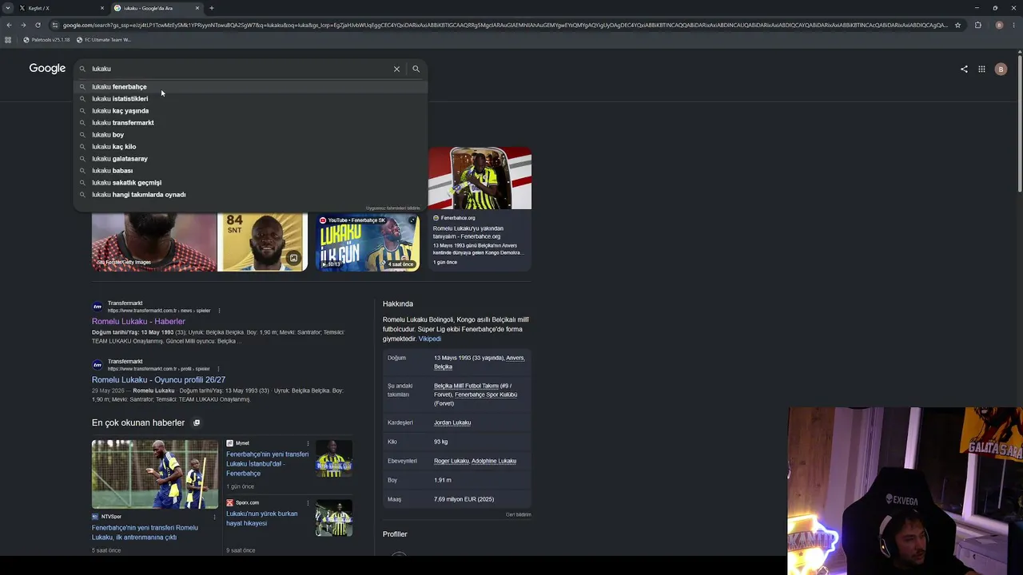1023x575 pixels.
Task: Select suggestion 'lukaku galatasaray'
Action: click(250, 159)
